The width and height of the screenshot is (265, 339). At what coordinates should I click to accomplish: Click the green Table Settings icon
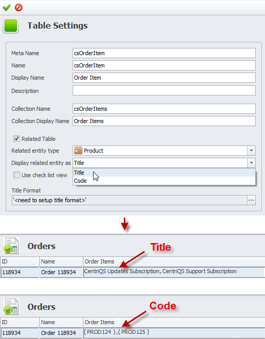pos(11,26)
